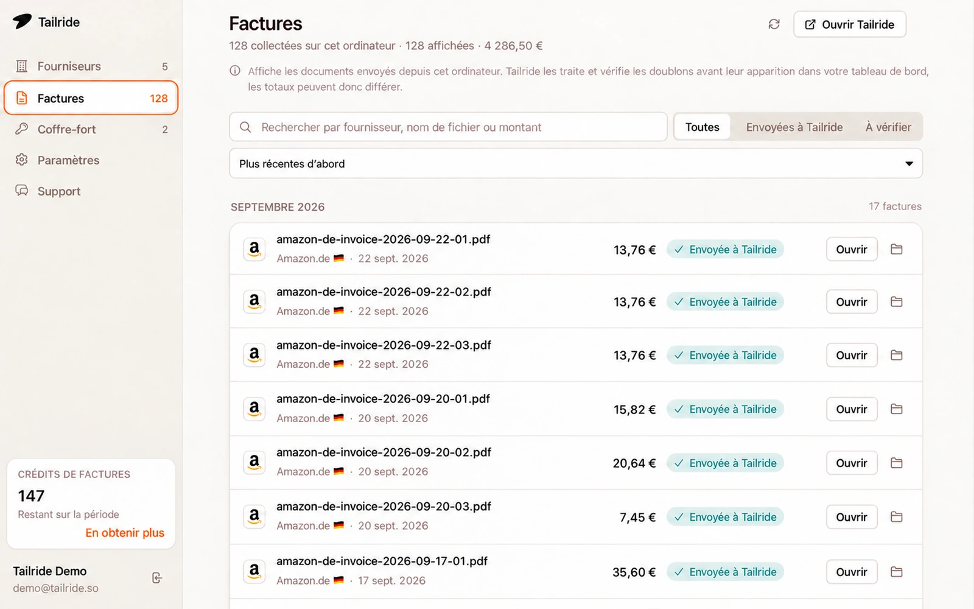Click the 15,82 € amount

pyautogui.click(x=634, y=409)
